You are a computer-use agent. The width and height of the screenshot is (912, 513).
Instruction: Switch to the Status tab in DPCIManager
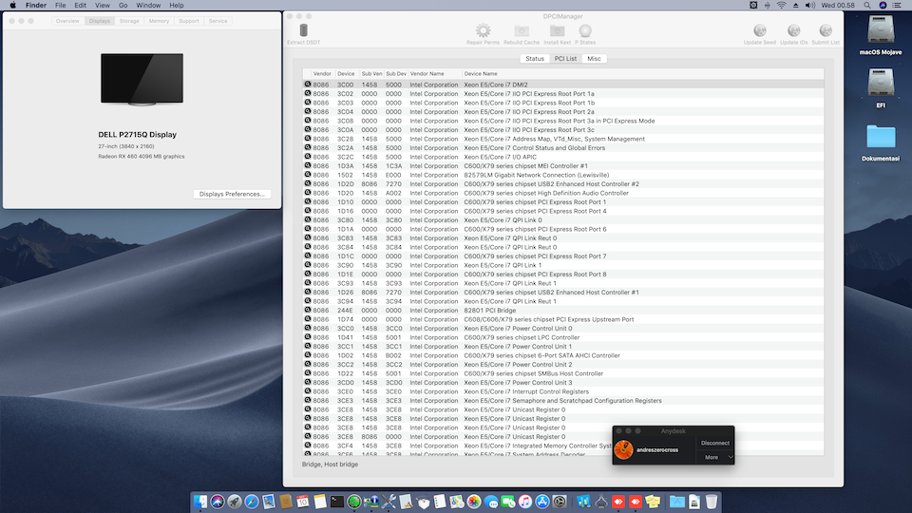[x=535, y=59]
